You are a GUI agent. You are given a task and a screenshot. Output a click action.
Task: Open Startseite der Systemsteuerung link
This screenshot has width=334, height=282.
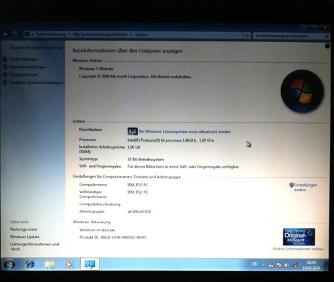point(36,47)
